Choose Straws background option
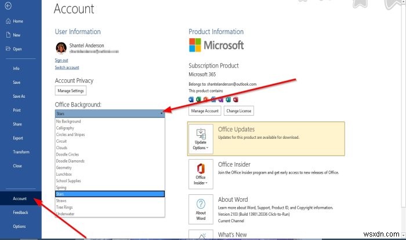Viewport: 406px width, 240px height. [x=110, y=201]
